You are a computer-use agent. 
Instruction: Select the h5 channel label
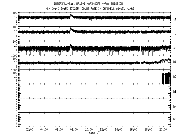175,119
